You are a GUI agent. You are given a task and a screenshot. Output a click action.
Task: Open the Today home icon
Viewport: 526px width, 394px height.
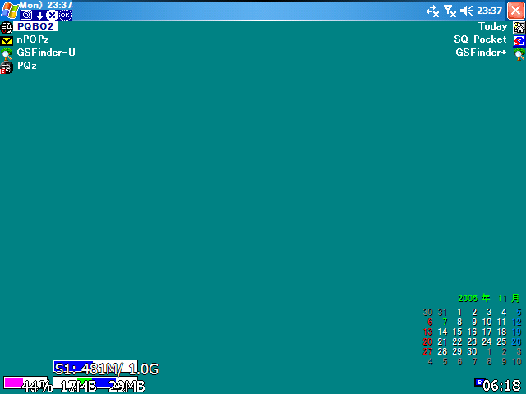pos(519,28)
